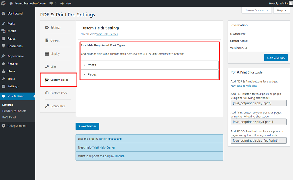Viewport: 293px width, 180px height.
Task: Click the Rate it link
Action: (103, 139)
